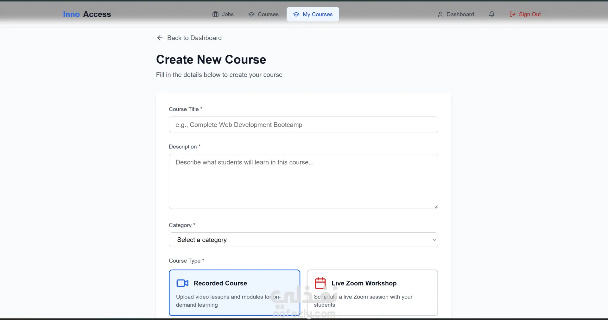Click the back arrow icon
This screenshot has height=320, width=608.
160,38
